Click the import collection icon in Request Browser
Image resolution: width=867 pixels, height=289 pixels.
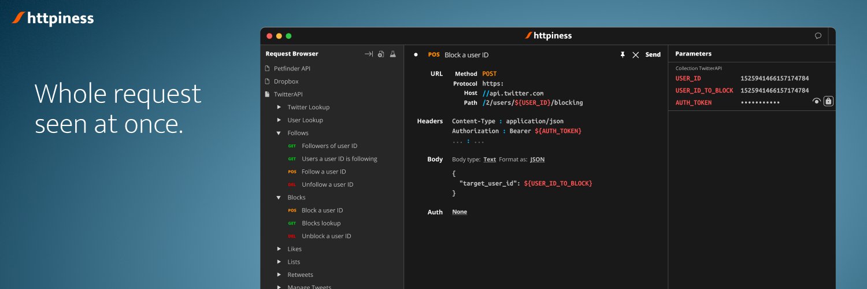pos(381,54)
